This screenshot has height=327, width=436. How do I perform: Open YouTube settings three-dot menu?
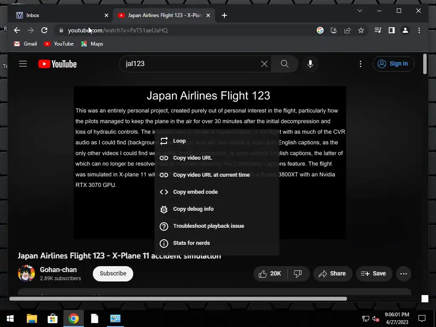[x=361, y=64]
